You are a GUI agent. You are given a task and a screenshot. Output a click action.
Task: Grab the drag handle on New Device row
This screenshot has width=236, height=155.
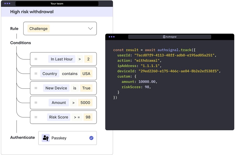36,88
